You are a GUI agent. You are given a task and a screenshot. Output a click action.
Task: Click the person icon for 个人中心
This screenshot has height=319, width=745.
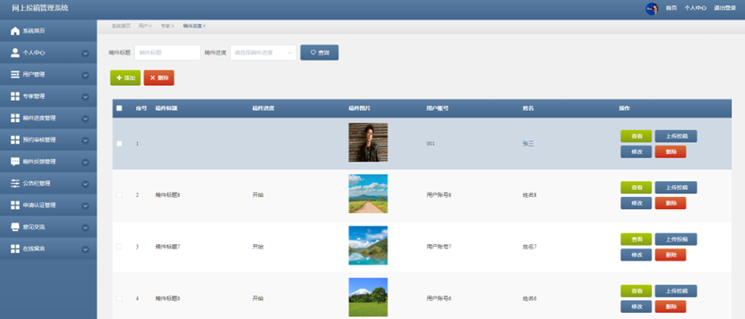pos(16,52)
